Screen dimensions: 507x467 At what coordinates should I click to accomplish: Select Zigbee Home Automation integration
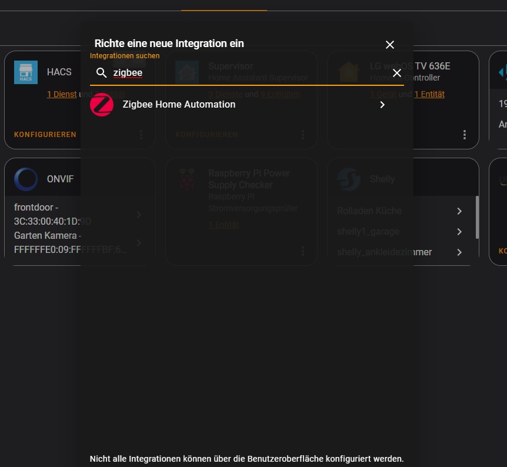(246, 105)
